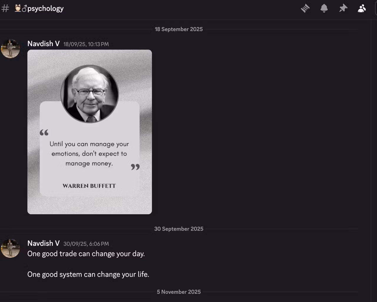Image resolution: width=377 pixels, height=302 pixels.
Task: Click message "One good system can change your life."
Action: pos(88,274)
